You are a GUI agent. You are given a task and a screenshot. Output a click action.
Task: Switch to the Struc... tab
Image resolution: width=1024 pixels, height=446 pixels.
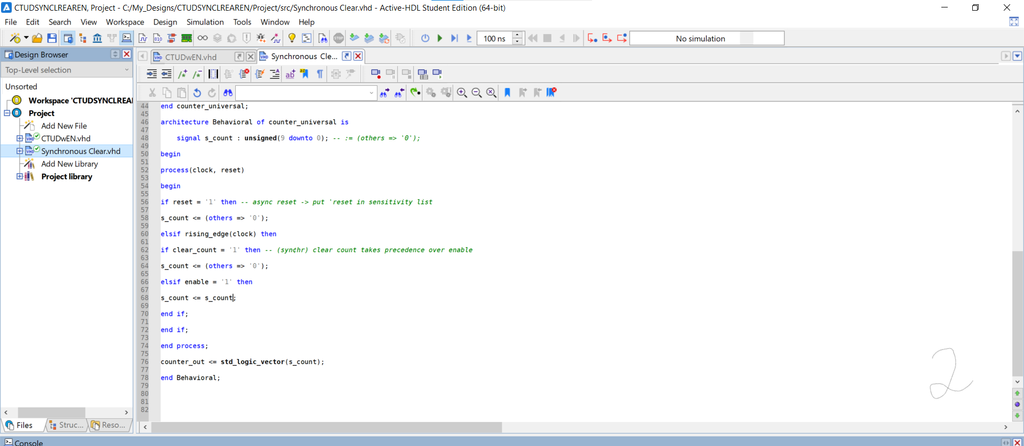(67, 425)
